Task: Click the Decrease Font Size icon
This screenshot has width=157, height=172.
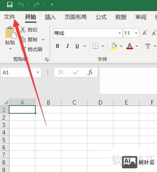Action: pyautogui.click(x=154, y=33)
